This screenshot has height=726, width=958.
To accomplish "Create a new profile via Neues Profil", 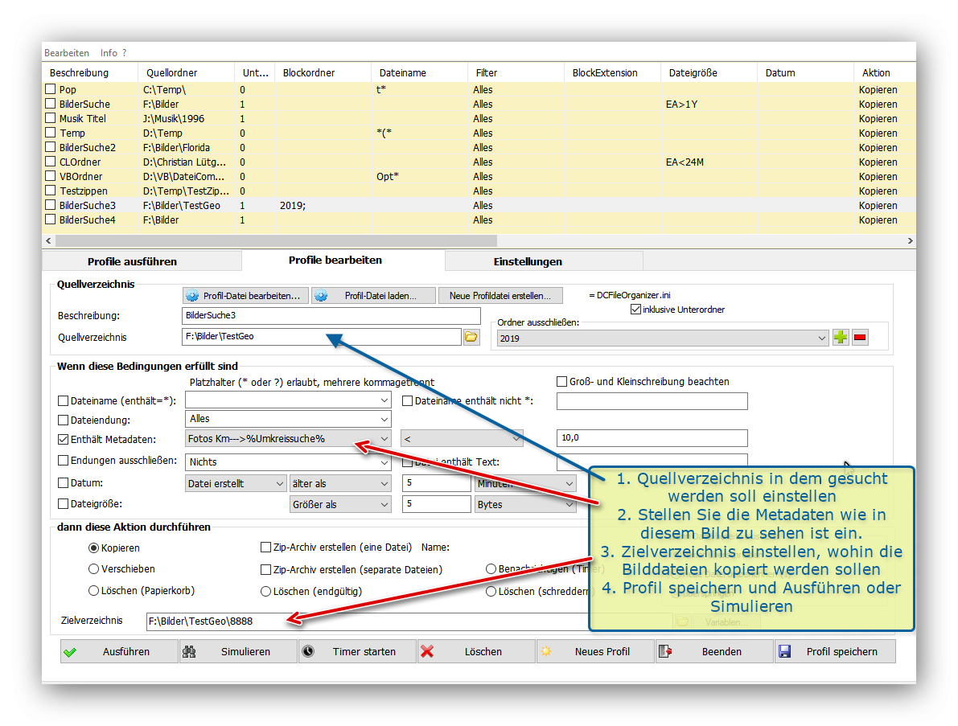I will pyautogui.click(x=595, y=651).
